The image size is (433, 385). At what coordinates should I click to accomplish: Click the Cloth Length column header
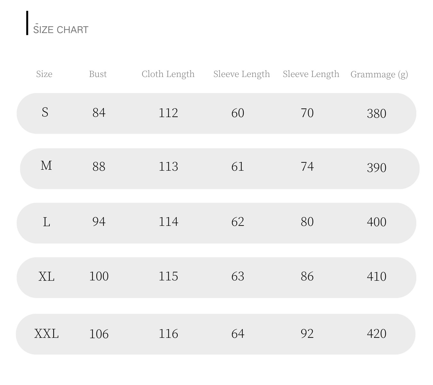point(168,74)
